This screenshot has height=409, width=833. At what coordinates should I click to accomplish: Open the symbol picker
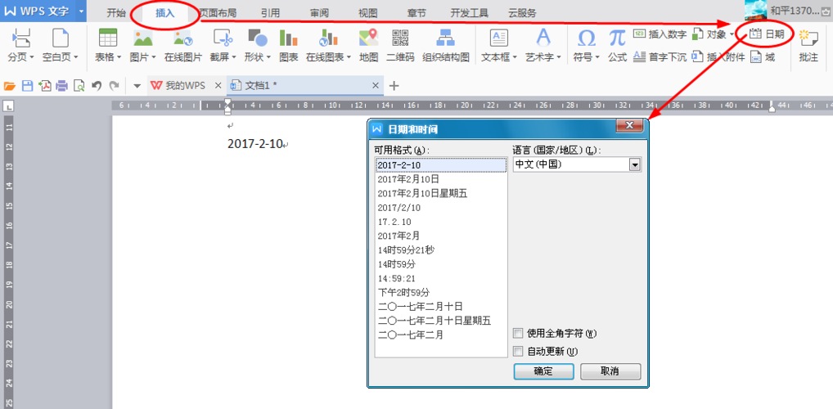586,38
